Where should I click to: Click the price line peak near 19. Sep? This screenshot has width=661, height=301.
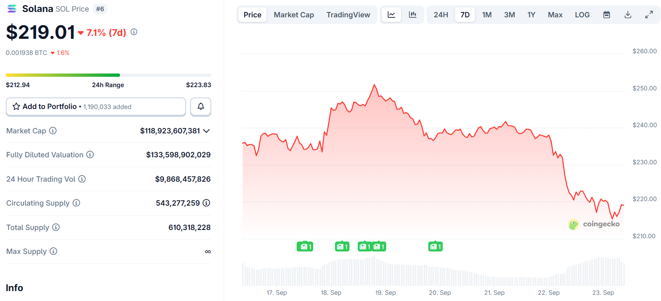point(375,85)
